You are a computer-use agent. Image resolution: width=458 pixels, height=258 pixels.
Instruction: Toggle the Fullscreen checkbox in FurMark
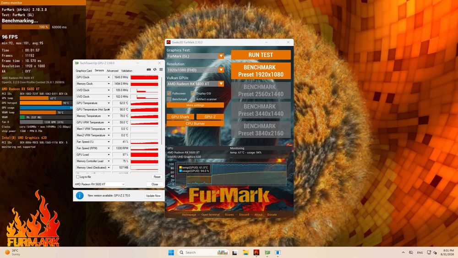point(169,93)
